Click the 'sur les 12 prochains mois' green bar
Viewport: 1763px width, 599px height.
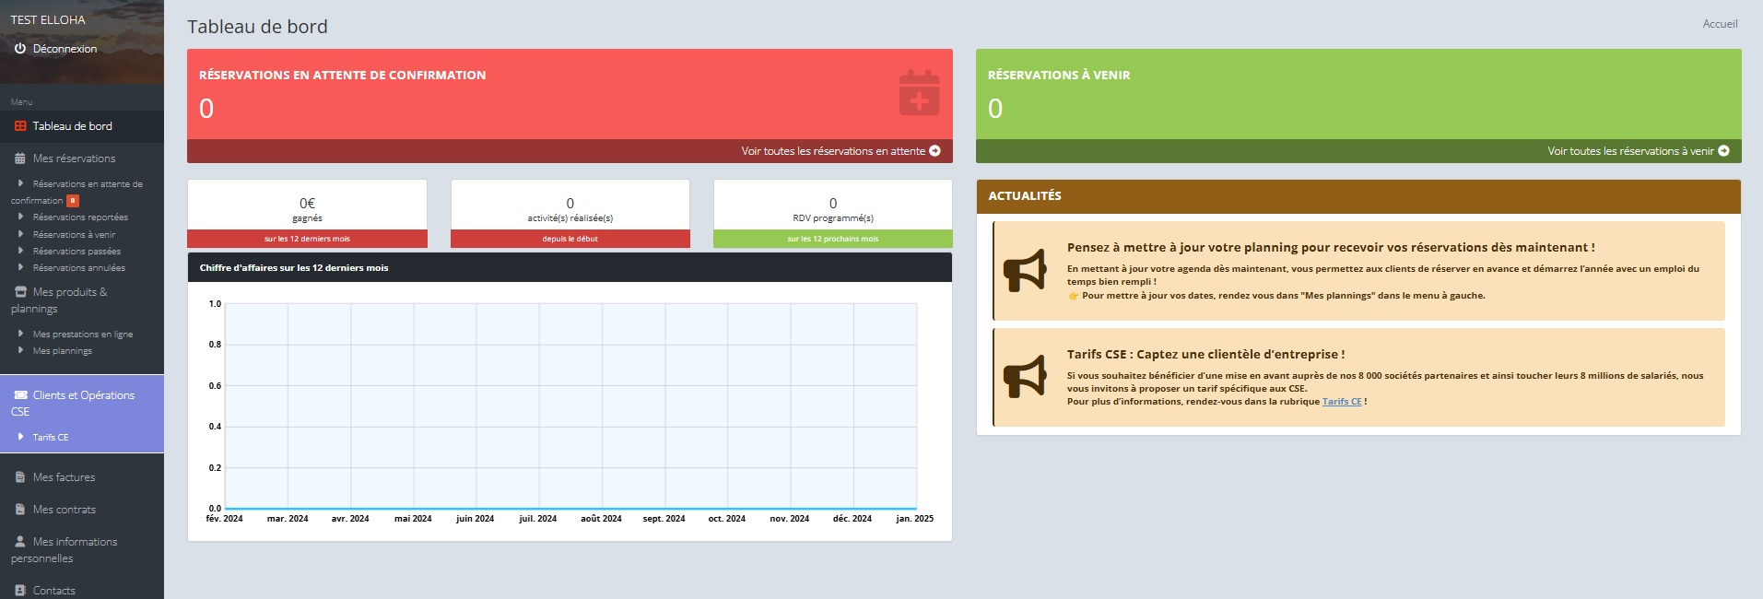click(832, 239)
